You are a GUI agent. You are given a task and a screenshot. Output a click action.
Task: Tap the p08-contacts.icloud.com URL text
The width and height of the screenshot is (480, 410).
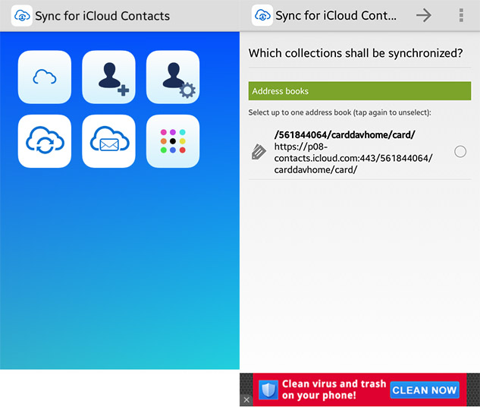(x=353, y=158)
